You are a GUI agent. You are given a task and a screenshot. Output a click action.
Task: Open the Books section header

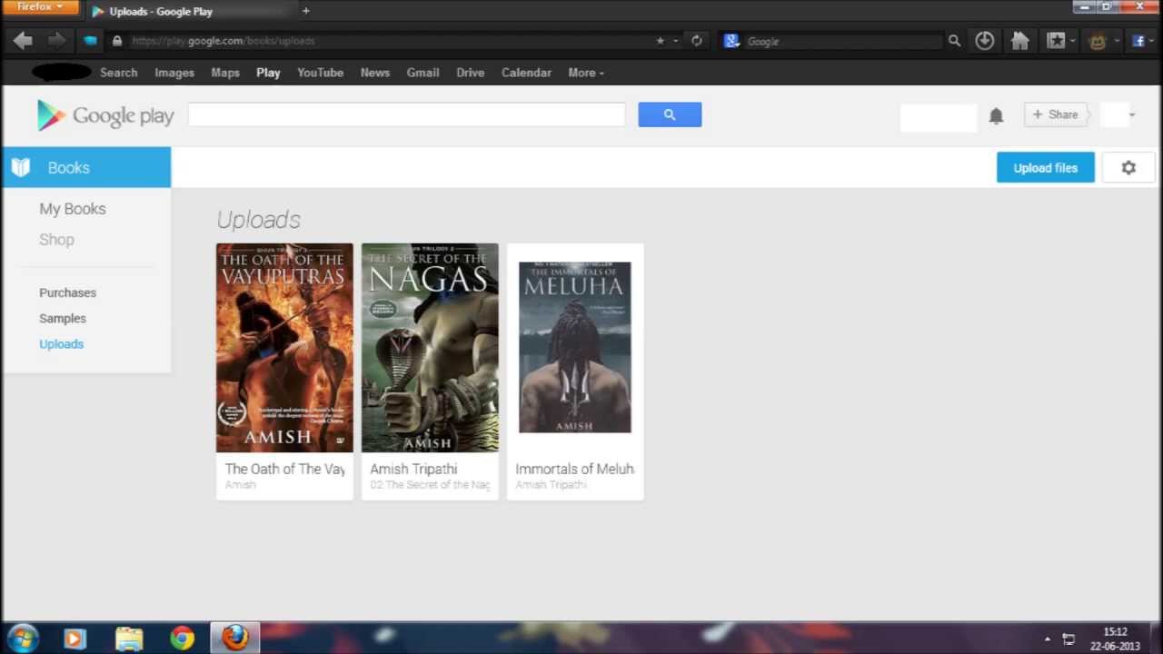[x=86, y=167]
